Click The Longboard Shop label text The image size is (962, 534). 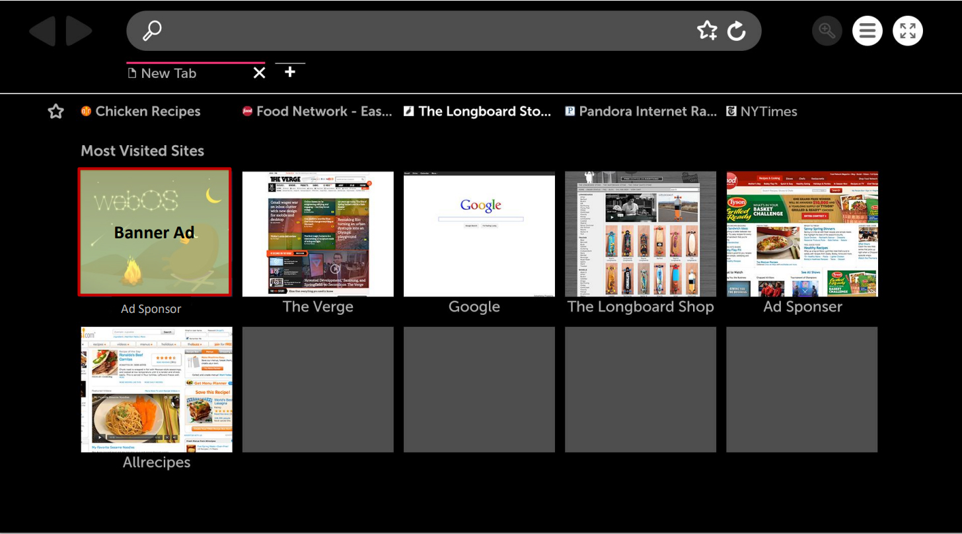[641, 307]
